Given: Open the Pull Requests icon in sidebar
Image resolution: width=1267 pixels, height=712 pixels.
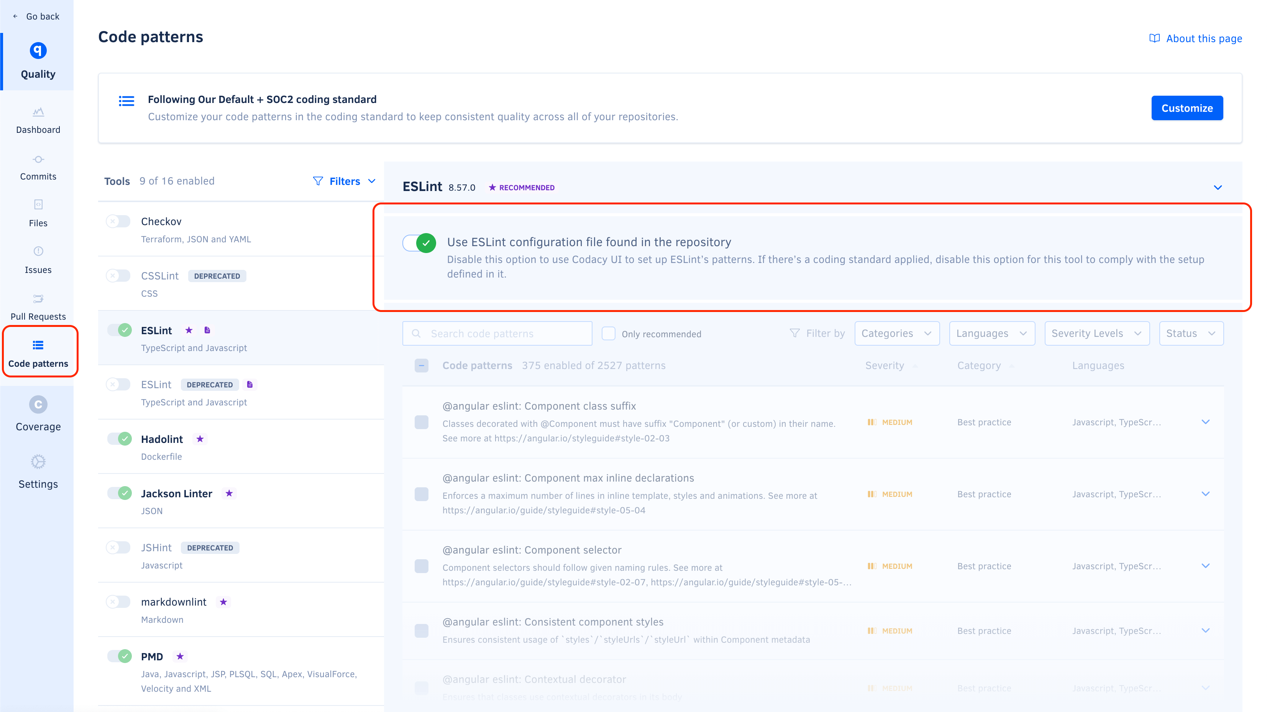Looking at the screenshot, I should click(38, 298).
